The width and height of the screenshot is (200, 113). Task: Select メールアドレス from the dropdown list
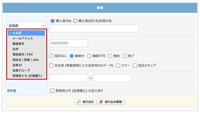coord(23,38)
